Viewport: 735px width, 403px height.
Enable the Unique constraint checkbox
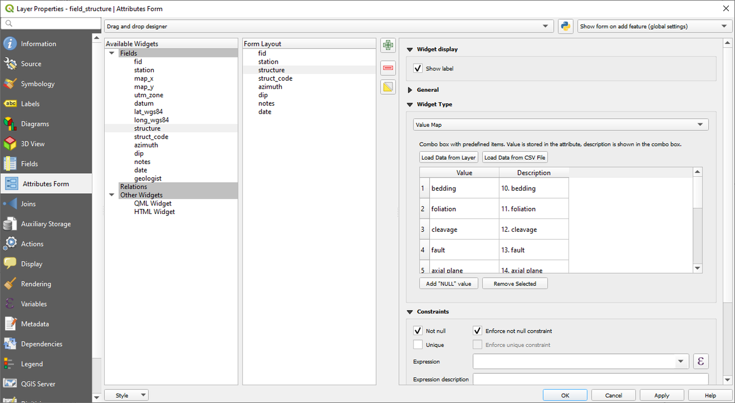[418, 345]
